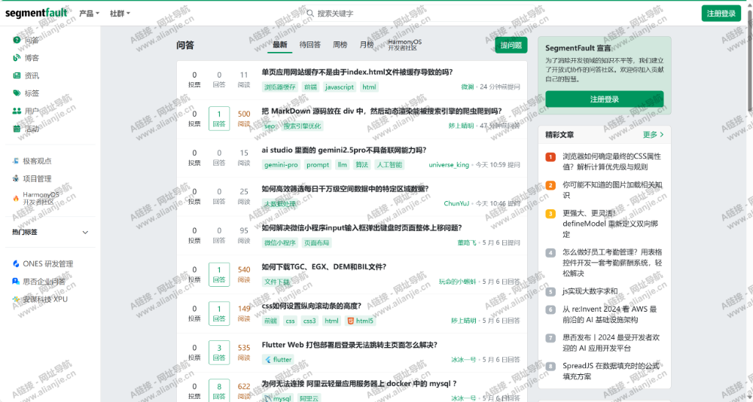
Task: Click the 思否企业问答 icon
Action: (16, 282)
